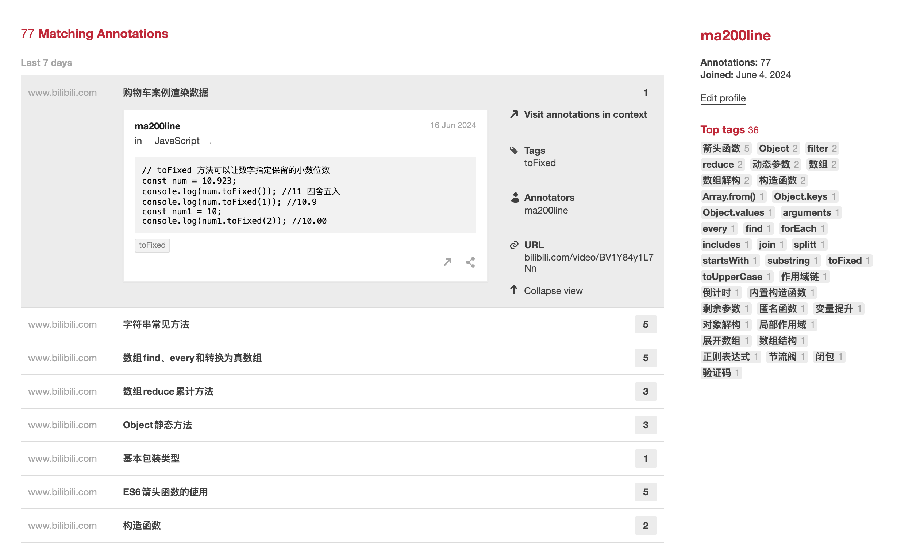This screenshot has width=897, height=543.
Task: Open the ES6箭头函数的使用 annotation row
Action: (x=165, y=492)
